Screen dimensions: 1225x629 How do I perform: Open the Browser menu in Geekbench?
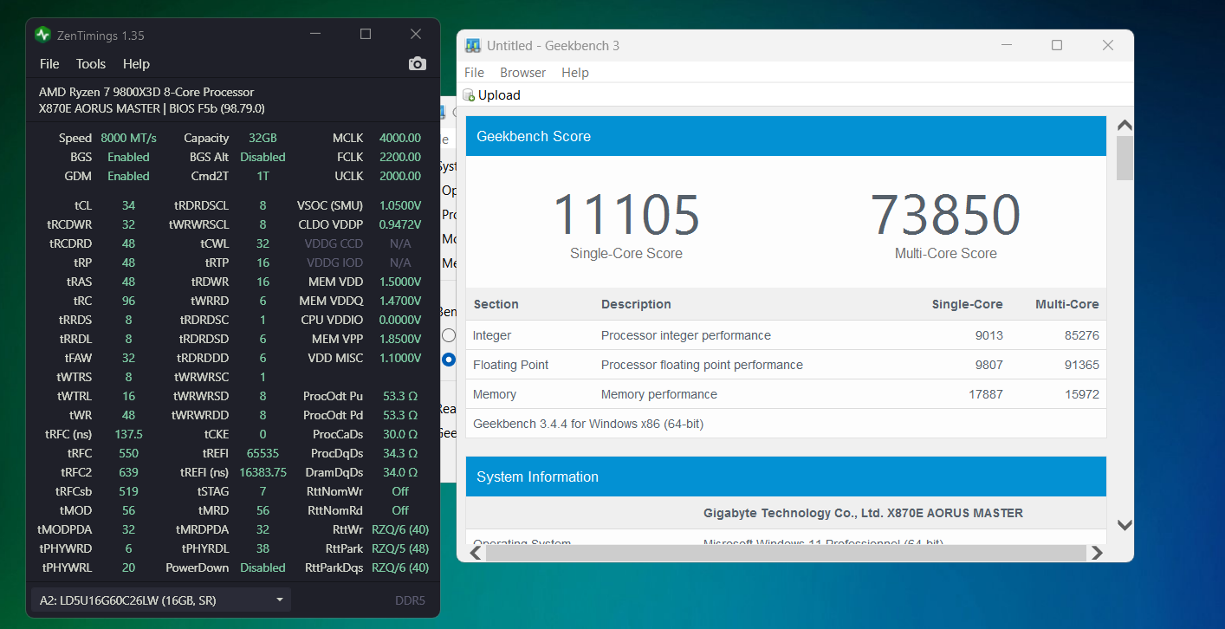tap(522, 73)
